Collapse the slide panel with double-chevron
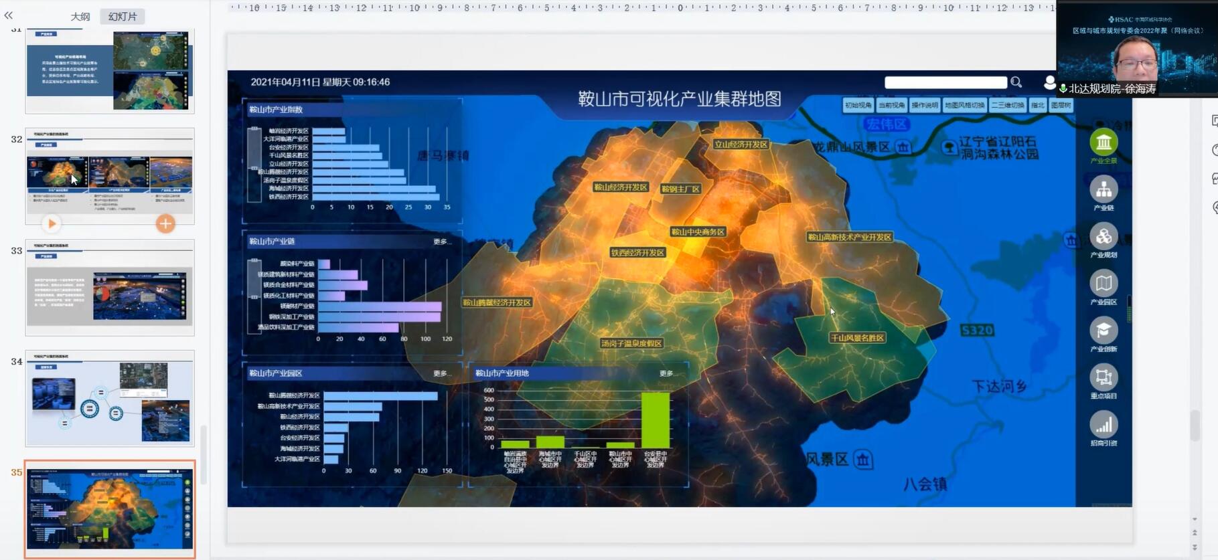This screenshot has height=560, width=1218. (x=9, y=15)
